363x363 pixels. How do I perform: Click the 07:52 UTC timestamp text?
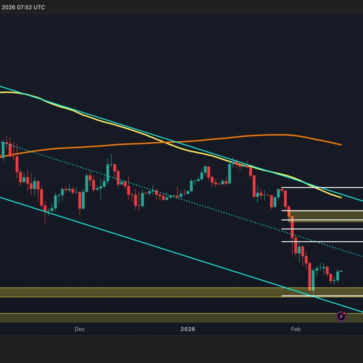31,7
